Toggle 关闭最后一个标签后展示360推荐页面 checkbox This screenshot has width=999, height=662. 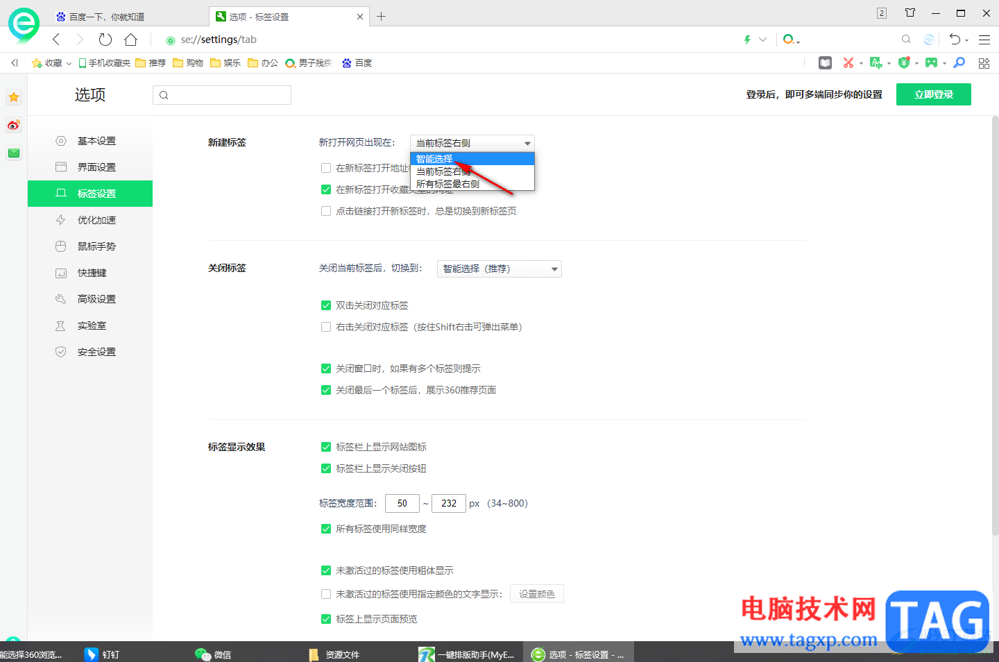coord(326,390)
